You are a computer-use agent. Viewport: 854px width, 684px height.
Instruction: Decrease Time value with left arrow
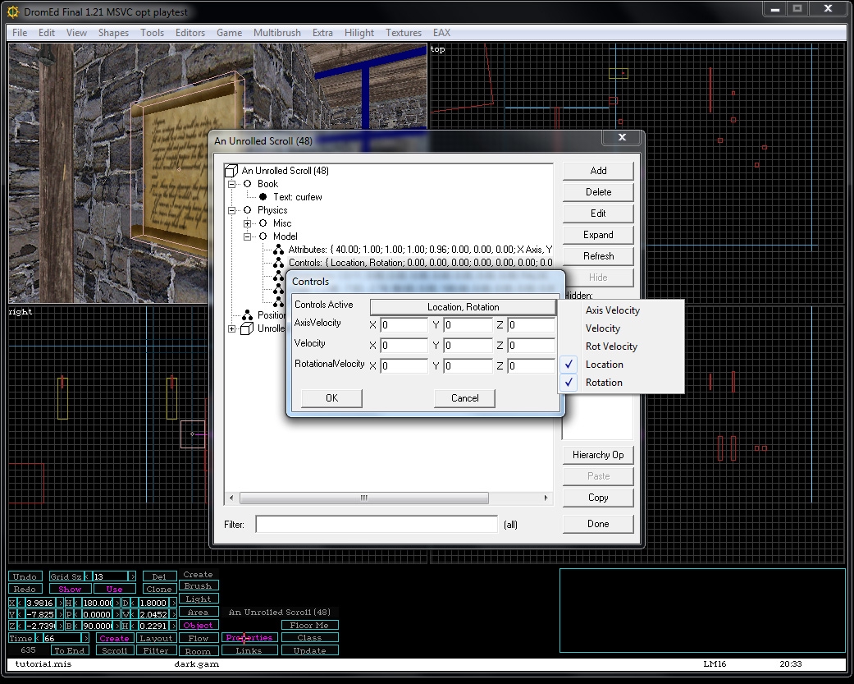click(38, 638)
